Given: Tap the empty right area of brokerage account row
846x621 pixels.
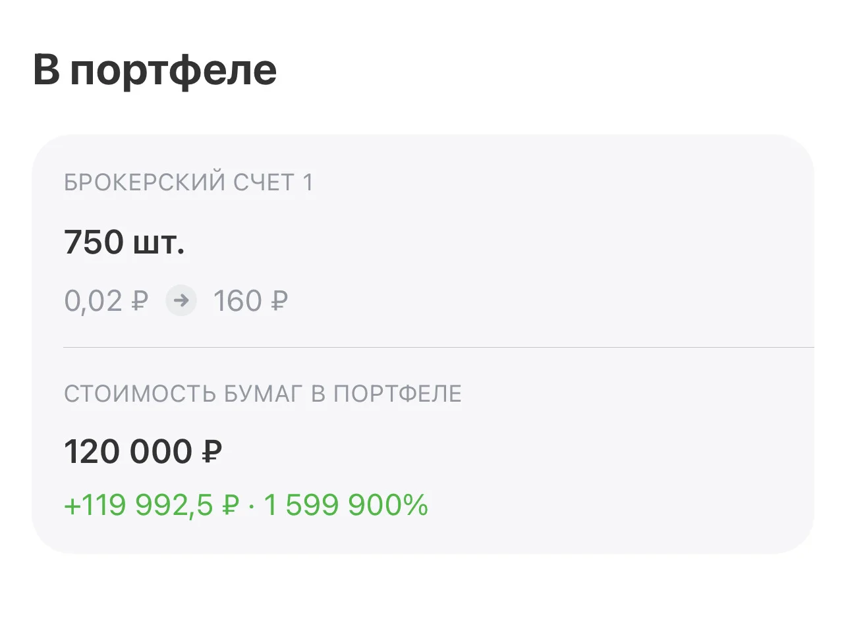Looking at the screenshot, I should tap(560, 244).
